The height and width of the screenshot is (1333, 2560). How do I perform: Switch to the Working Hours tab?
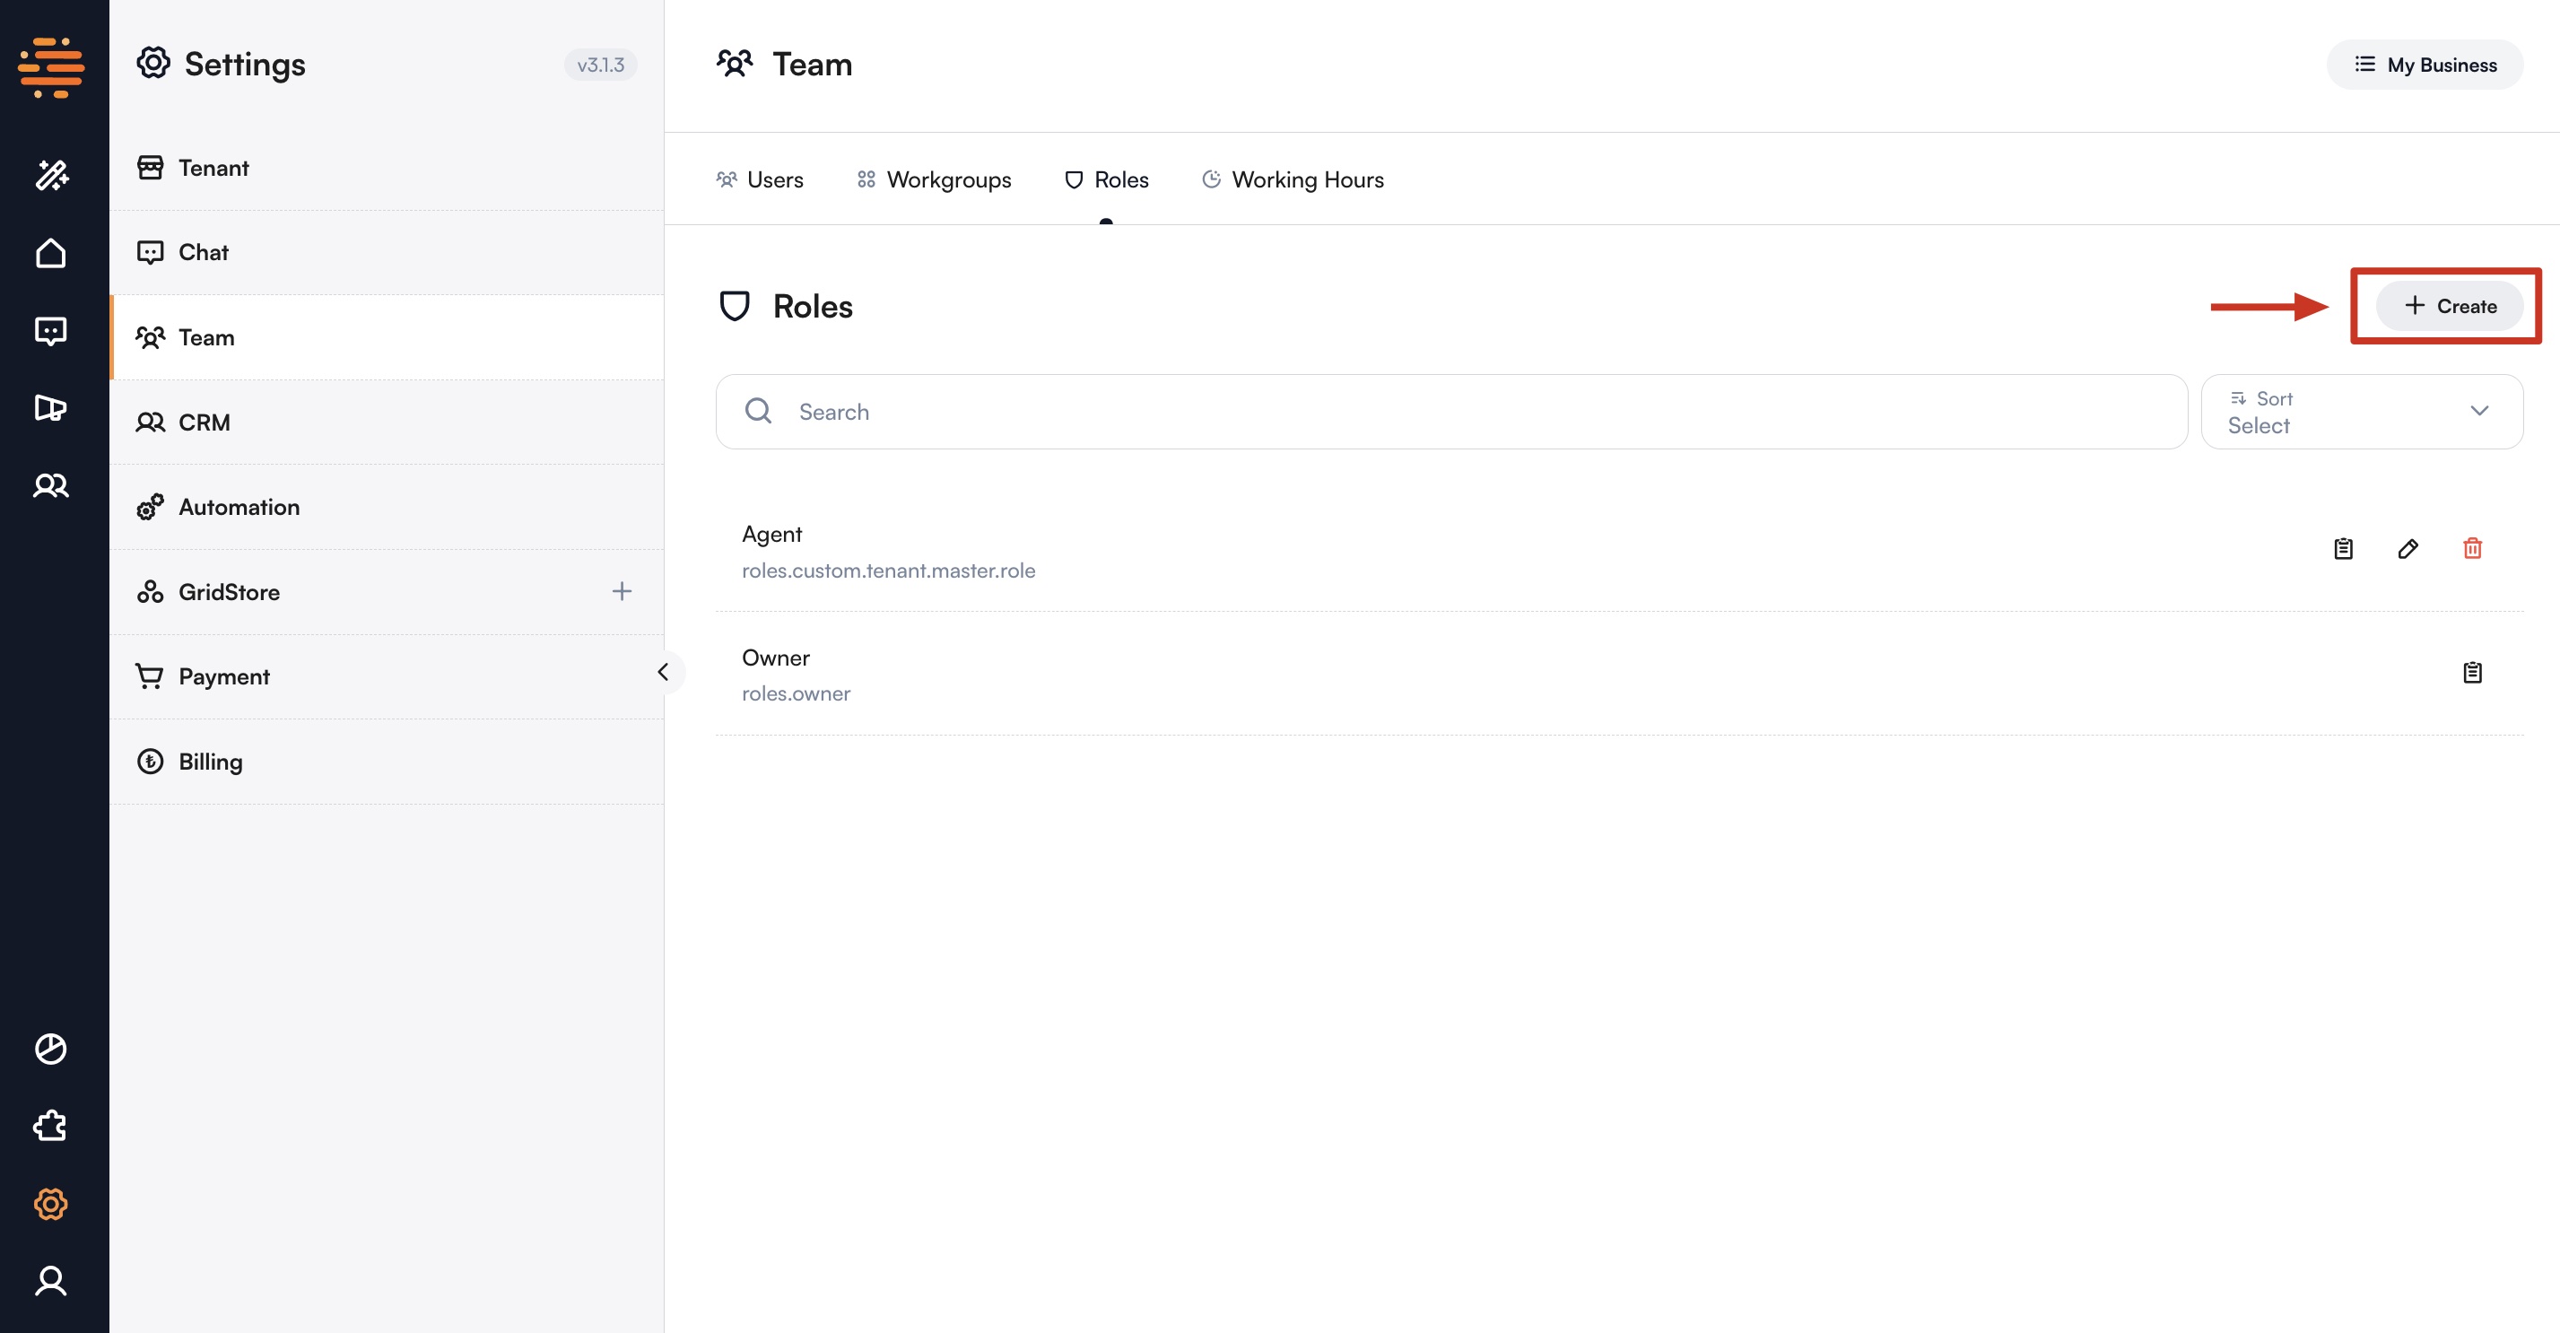[x=1293, y=180]
